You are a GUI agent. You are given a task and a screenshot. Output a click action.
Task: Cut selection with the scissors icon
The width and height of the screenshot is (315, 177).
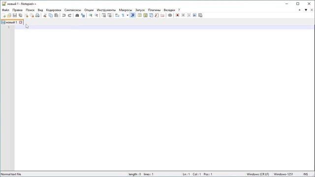point(45,15)
